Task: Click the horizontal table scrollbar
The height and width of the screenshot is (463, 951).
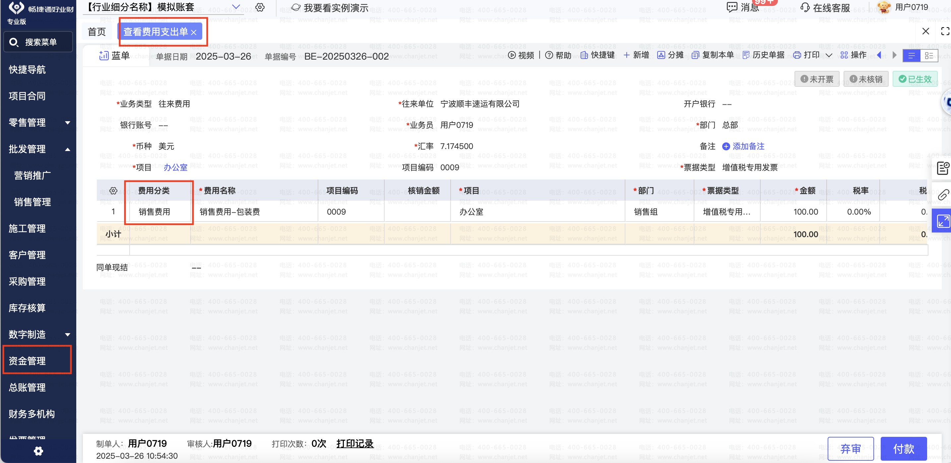Action: 528,250
